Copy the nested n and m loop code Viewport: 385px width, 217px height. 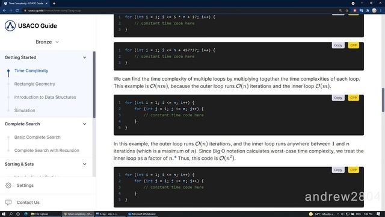[338, 98]
